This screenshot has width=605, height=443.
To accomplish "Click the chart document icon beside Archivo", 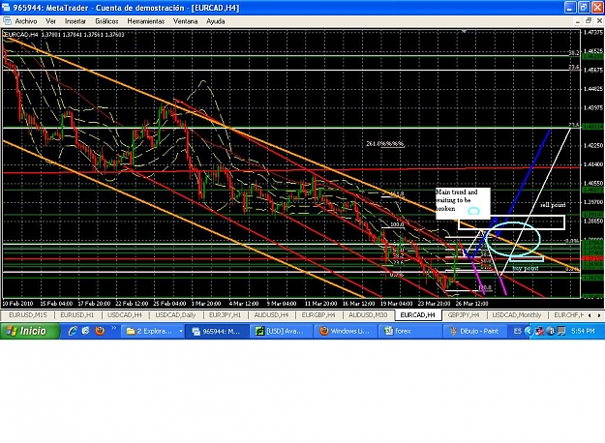I will pos(7,21).
